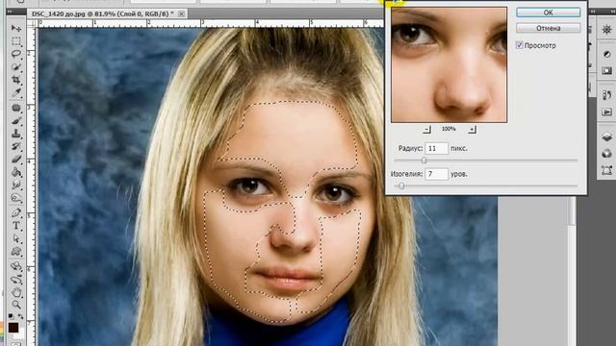Select the Eyedropper tool
Viewport: 616px width, 346px height.
[x=16, y=93]
